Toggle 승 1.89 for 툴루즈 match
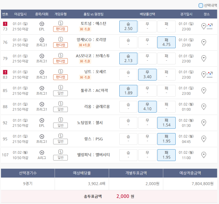 click(128, 91)
